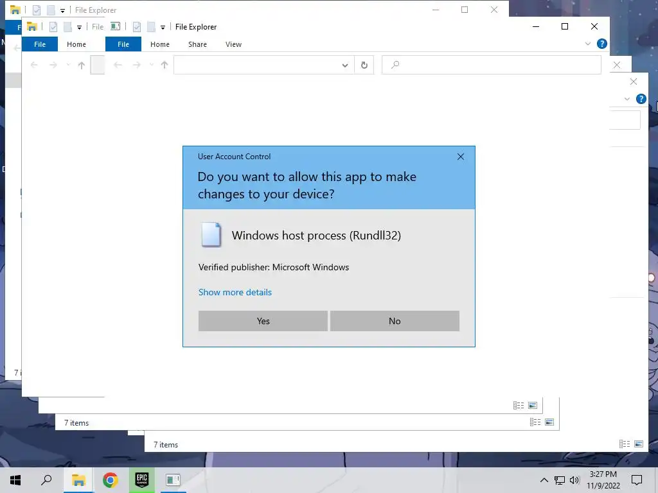Open the Home tab next to Share

point(160,44)
